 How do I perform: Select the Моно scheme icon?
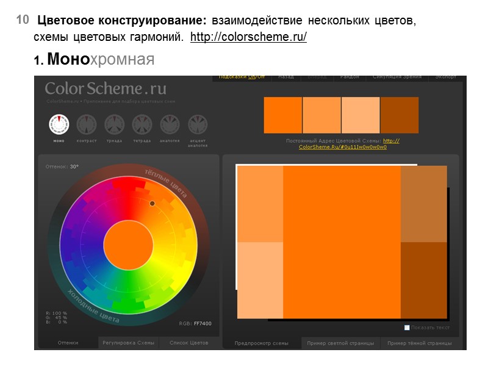(59, 124)
